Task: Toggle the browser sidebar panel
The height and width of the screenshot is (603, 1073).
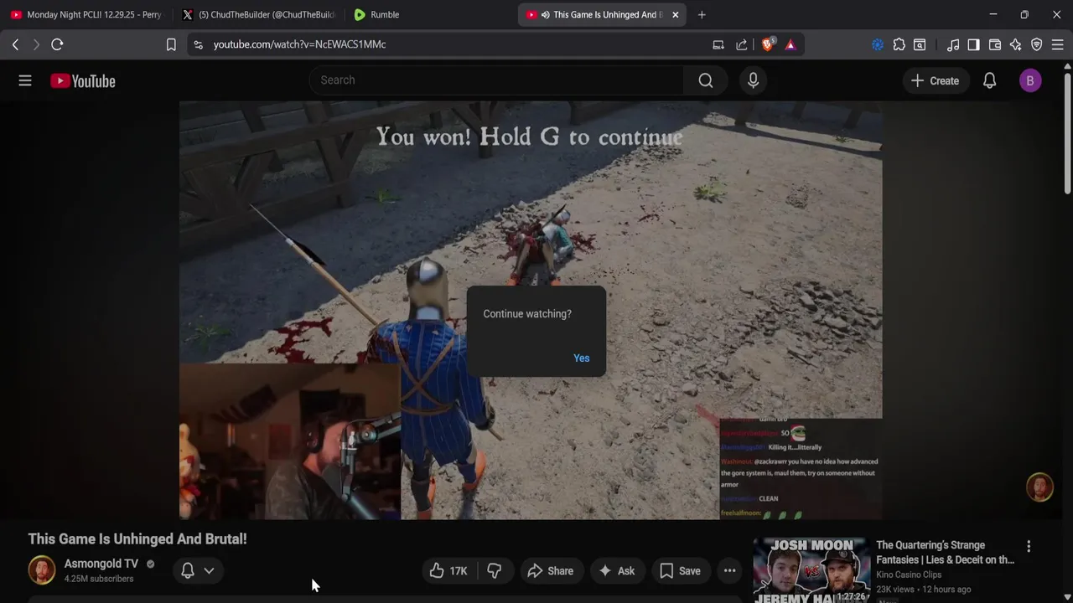Action: click(973, 44)
